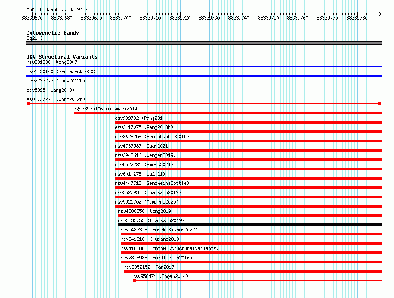Screen dimensions: 394x298
Task: Select the esv2737278 (Wong2012b) variant label
Action: click(x=56, y=99)
